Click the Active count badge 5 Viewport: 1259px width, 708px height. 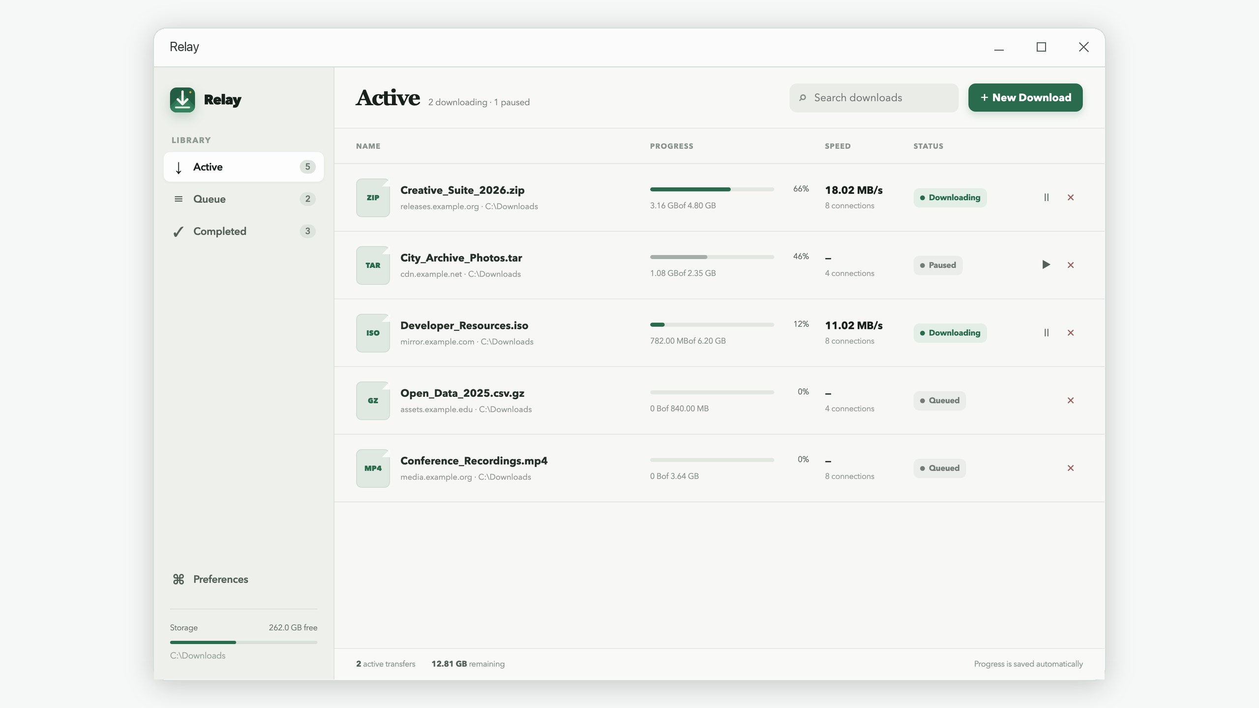307,167
